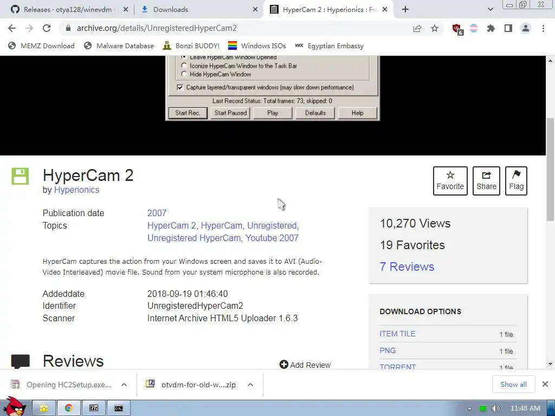Flag this item

tap(516, 181)
